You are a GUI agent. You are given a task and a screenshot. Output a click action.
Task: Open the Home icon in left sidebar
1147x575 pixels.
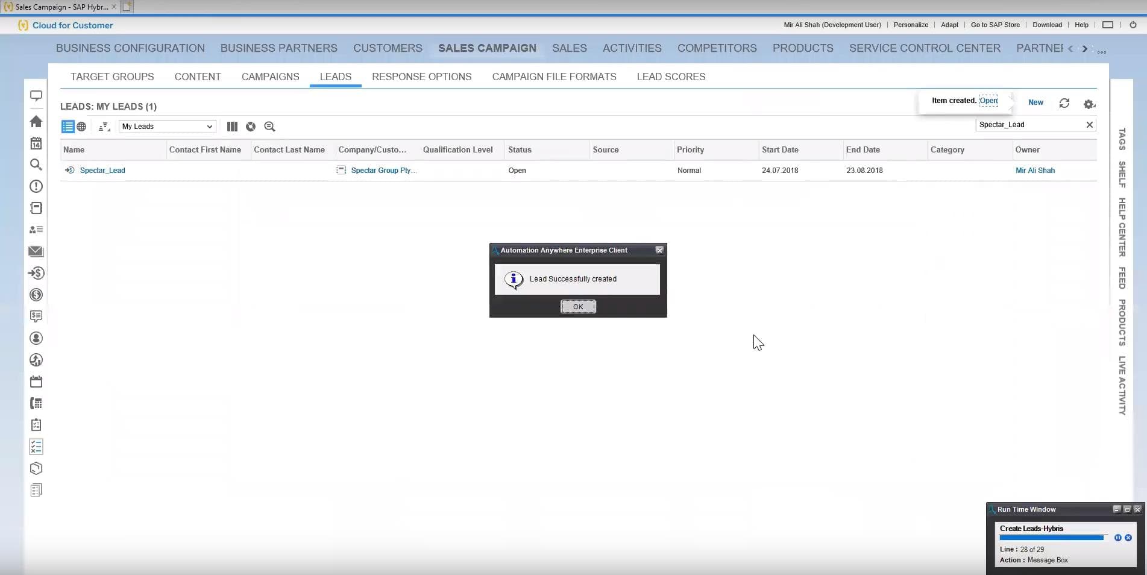click(x=36, y=122)
